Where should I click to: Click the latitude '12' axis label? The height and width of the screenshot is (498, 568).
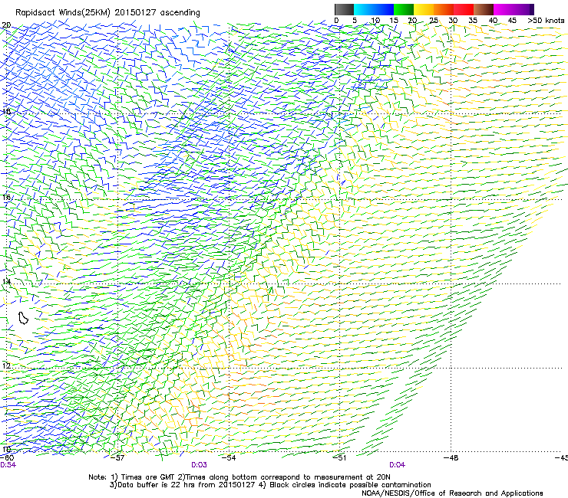[6, 366]
